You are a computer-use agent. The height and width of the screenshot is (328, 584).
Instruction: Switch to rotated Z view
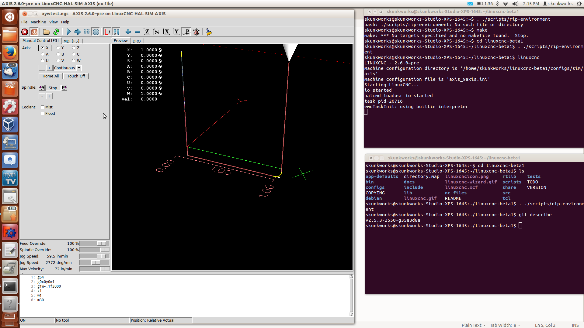tap(157, 32)
